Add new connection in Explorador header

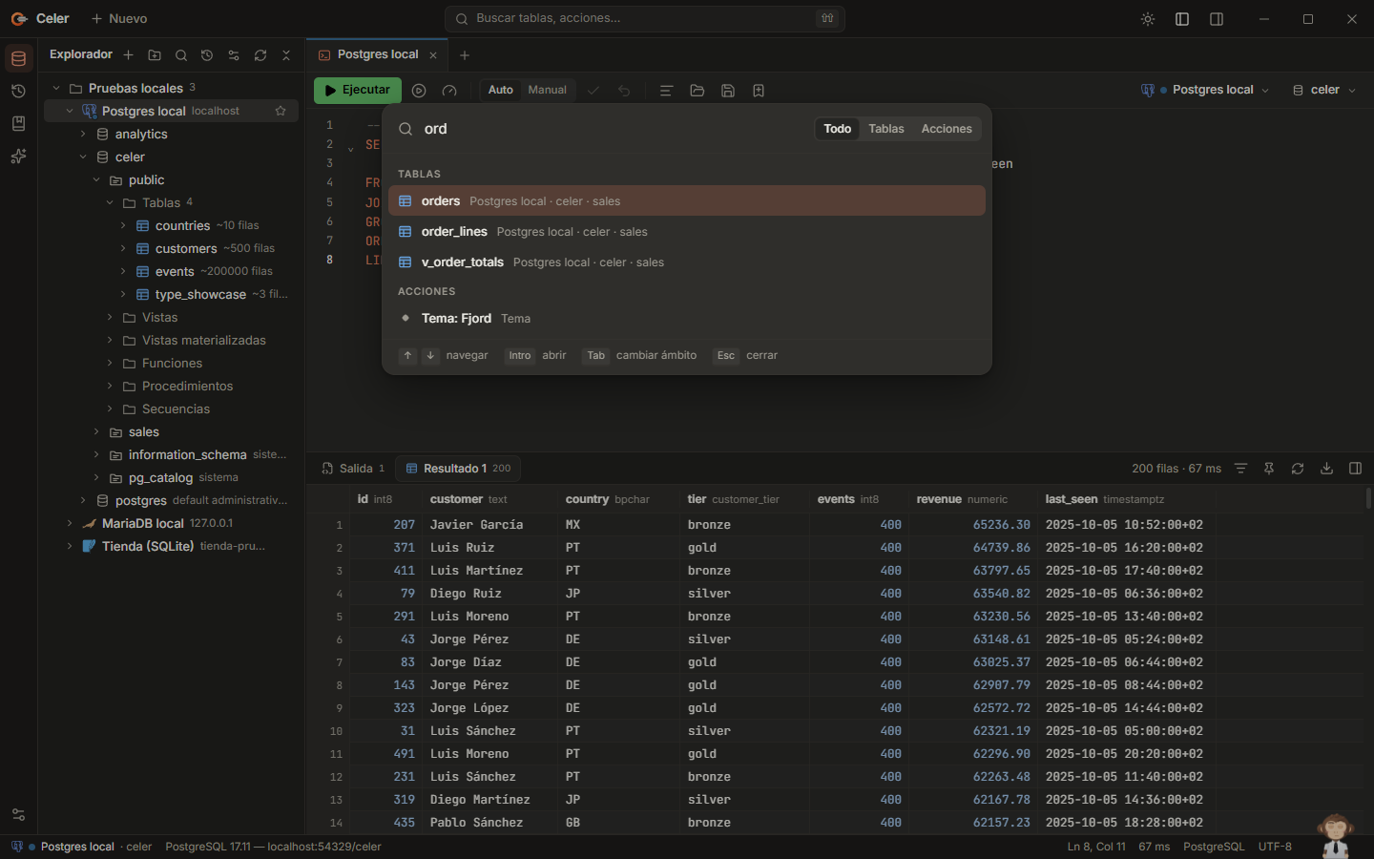coord(128,55)
